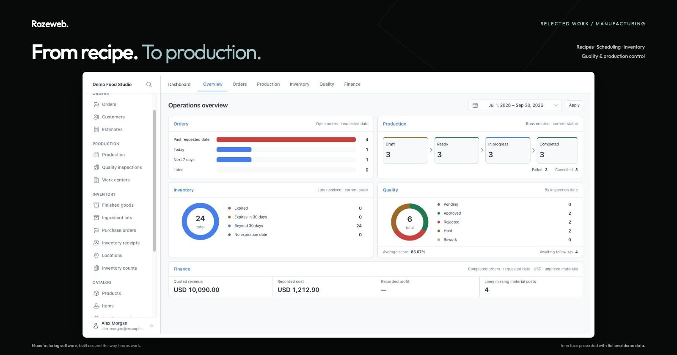Click the blue Today progress bar
The image size is (677, 355).
(234, 150)
